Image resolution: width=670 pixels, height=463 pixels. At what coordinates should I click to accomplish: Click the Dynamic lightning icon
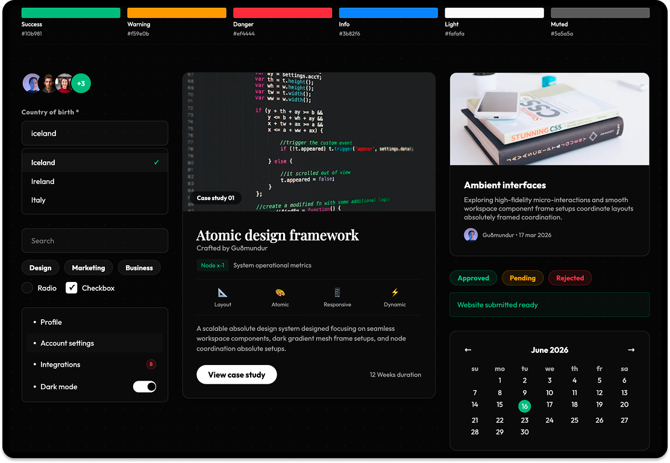click(394, 293)
